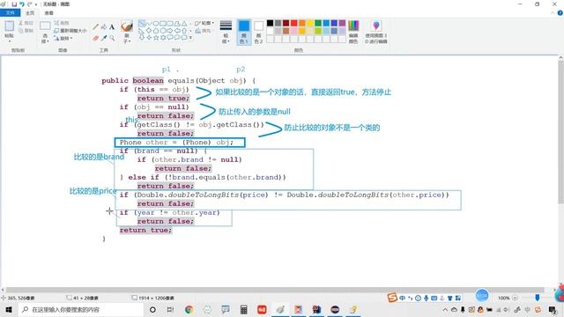The width and height of the screenshot is (564, 317).
Task: Open Calculator from the taskbar
Action: (x=243, y=309)
